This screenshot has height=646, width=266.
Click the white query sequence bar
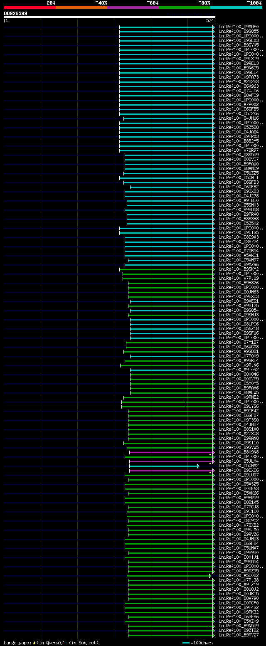click(110, 17)
